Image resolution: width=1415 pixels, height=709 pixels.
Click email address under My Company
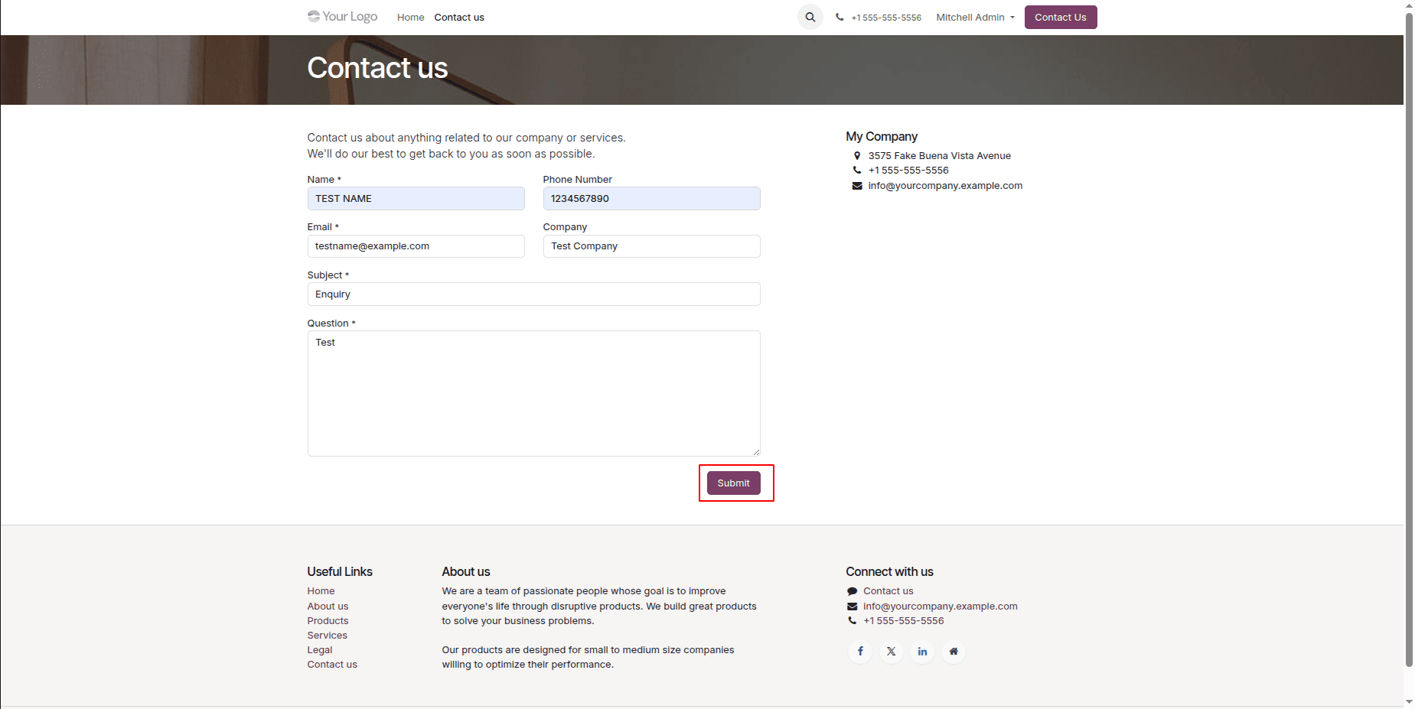pyautogui.click(x=945, y=186)
